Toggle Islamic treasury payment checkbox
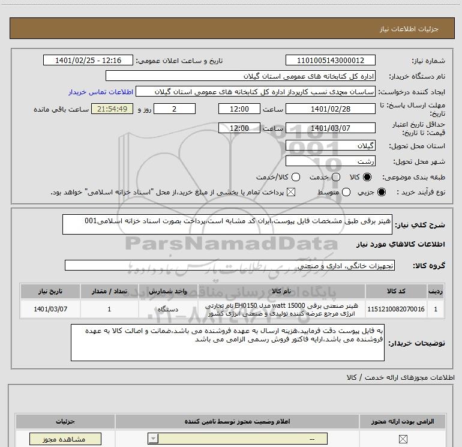Screen dimensions: 462x447 291,192
